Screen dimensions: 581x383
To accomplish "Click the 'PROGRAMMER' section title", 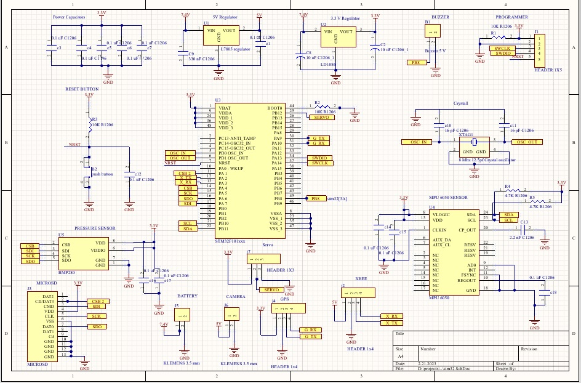I will [511, 17].
